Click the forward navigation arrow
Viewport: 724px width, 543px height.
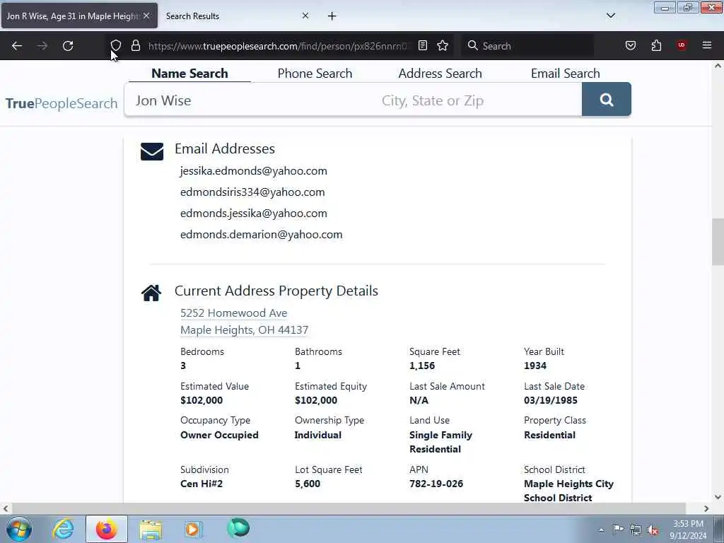42,46
